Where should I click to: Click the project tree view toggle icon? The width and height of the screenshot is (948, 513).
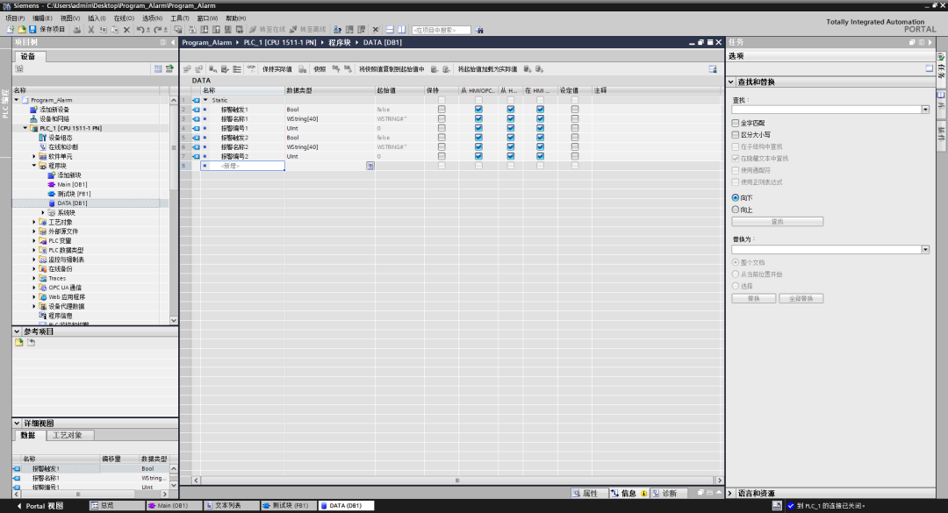pyautogui.click(x=158, y=69)
